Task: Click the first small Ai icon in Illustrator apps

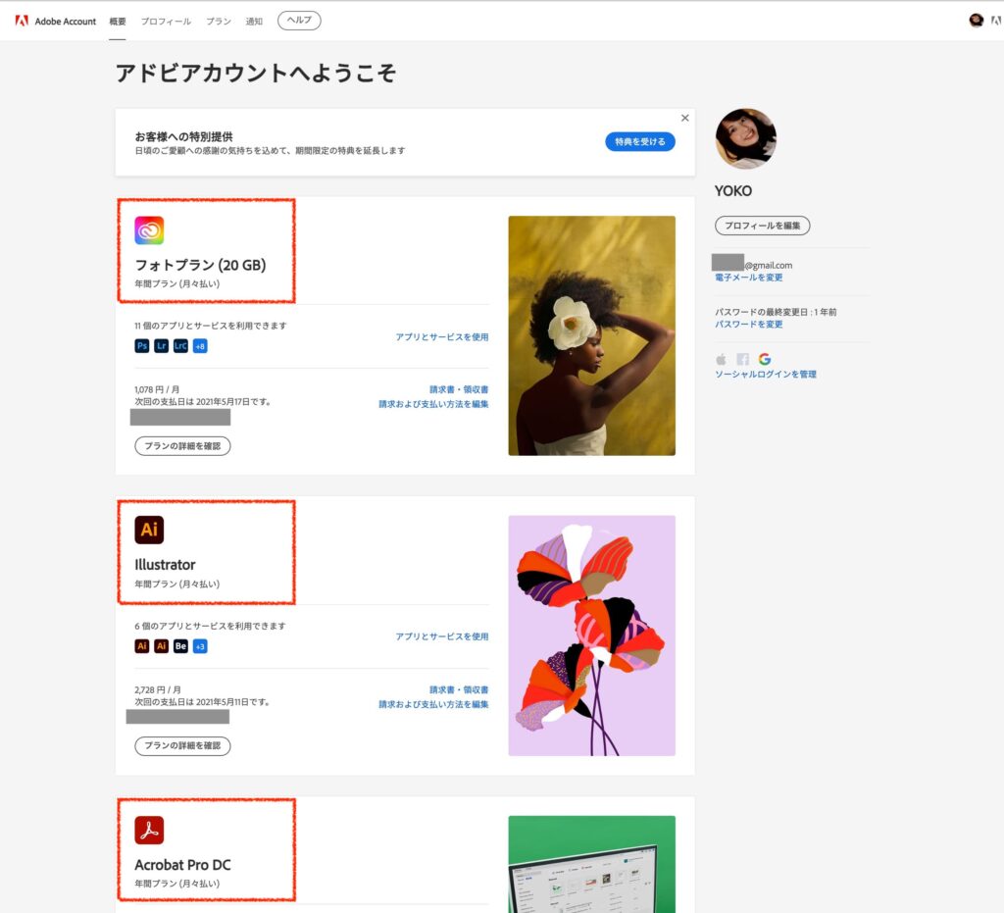Action: pyautogui.click(x=142, y=646)
